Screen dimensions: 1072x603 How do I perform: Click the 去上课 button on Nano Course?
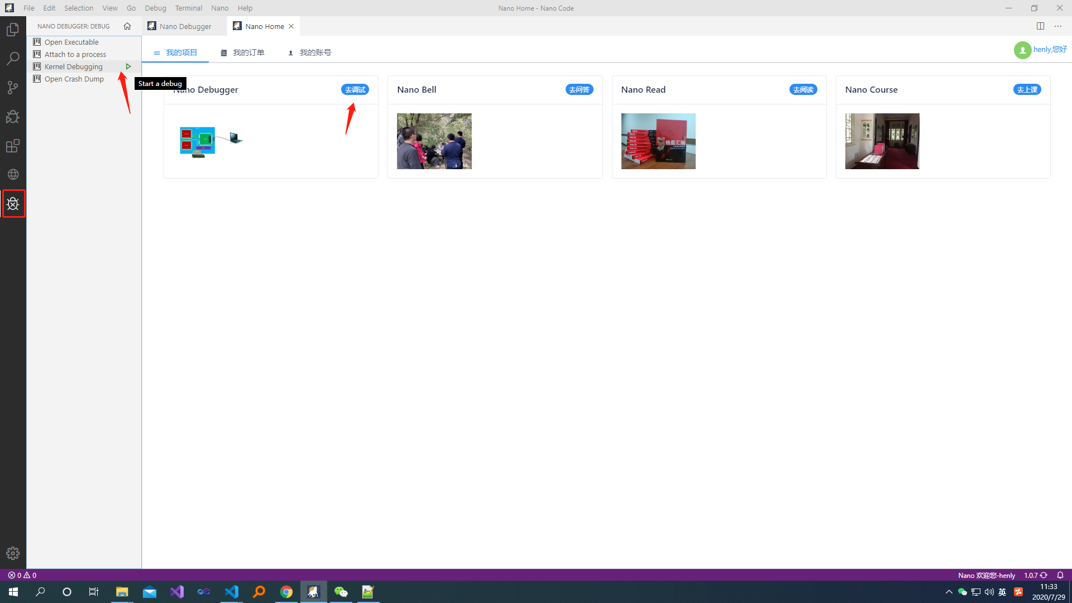[x=1027, y=89]
